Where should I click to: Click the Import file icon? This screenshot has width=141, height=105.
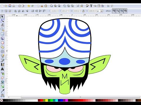pos(19,6)
